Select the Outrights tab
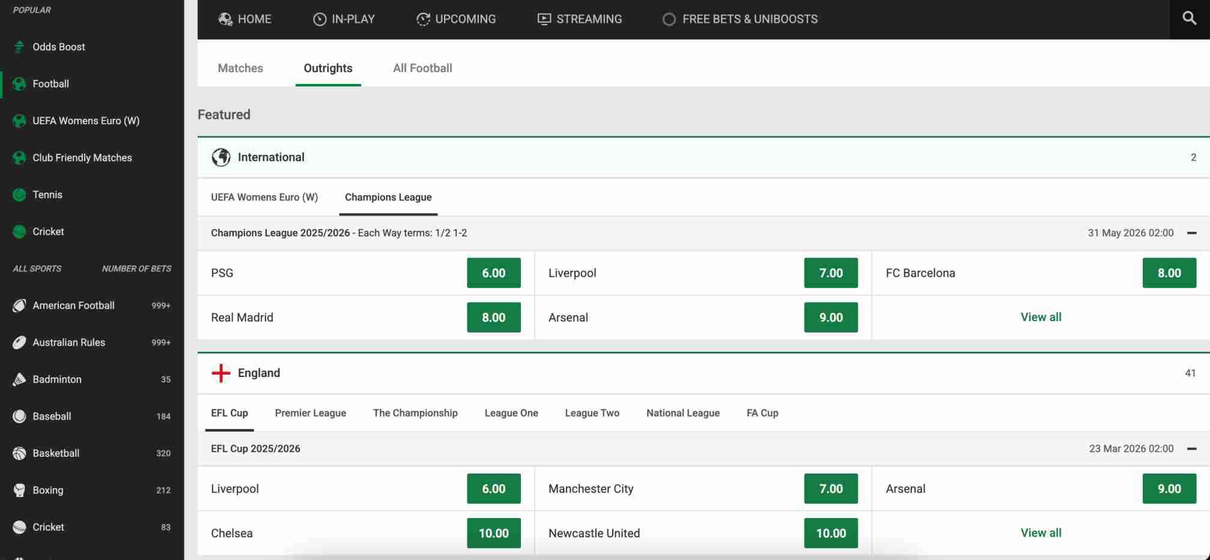The width and height of the screenshot is (1210, 560). [x=328, y=68]
